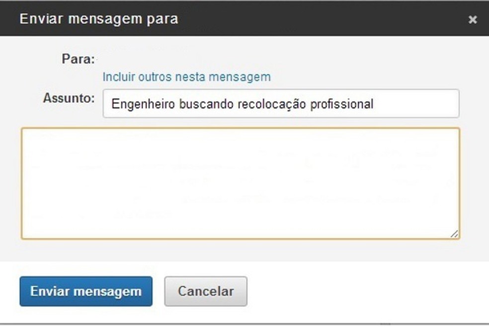Image resolution: width=489 pixels, height=327 pixels.
Task: Select the Assunto subject field
Action: [281, 103]
